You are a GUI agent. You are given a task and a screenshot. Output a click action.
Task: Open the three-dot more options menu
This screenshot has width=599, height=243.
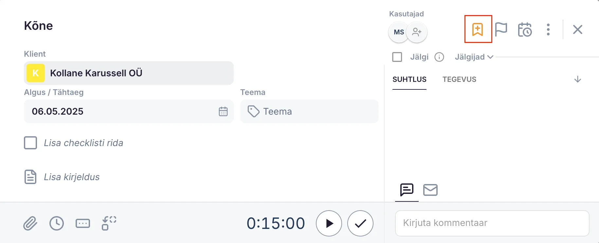click(x=548, y=29)
